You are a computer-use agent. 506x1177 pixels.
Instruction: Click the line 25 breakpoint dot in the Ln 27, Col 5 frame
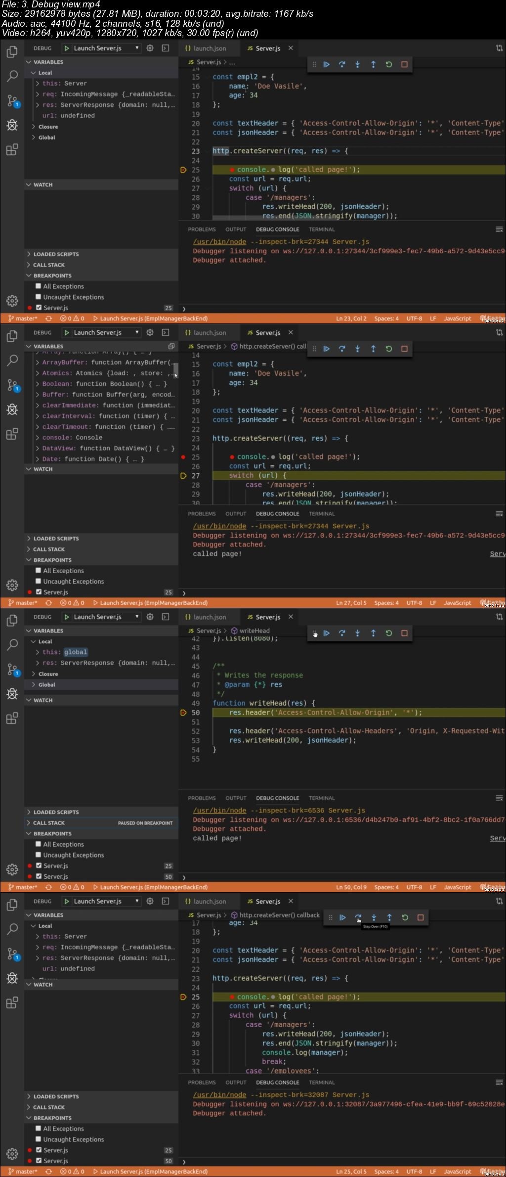pos(183,457)
